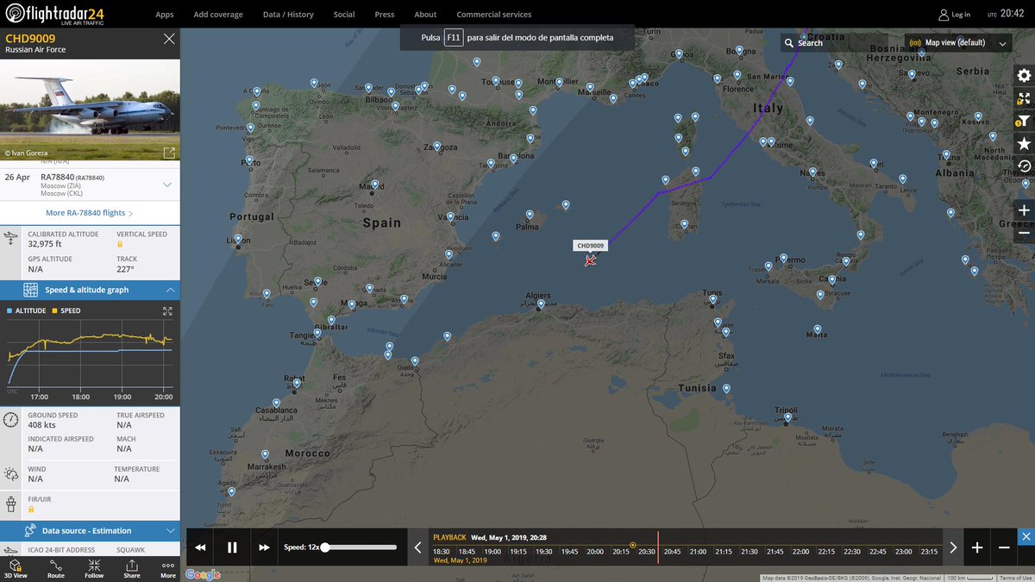
Task: Open the map settings gear
Action: (1024, 77)
